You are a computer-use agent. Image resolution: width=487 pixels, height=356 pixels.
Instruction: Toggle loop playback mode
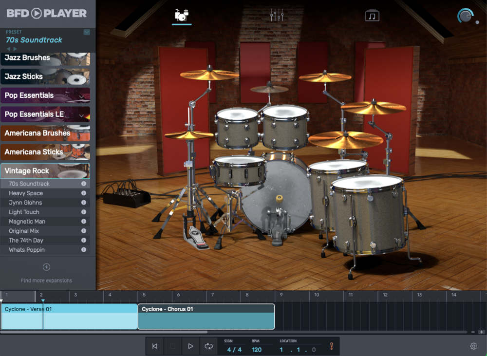208,346
